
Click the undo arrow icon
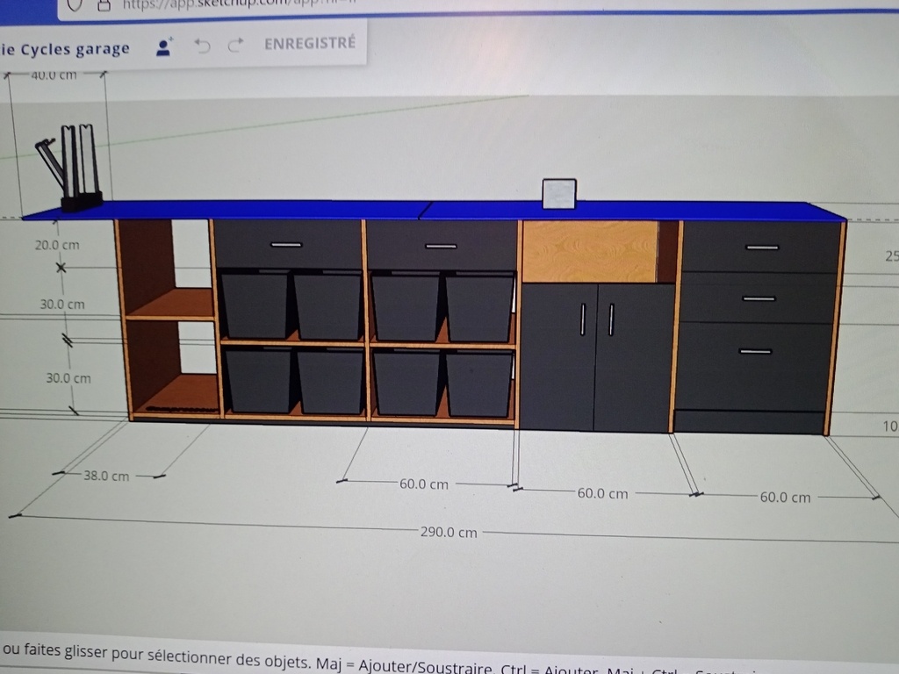click(203, 46)
